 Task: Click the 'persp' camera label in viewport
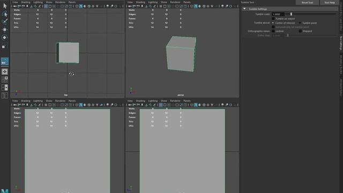click(x=181, y=95)
